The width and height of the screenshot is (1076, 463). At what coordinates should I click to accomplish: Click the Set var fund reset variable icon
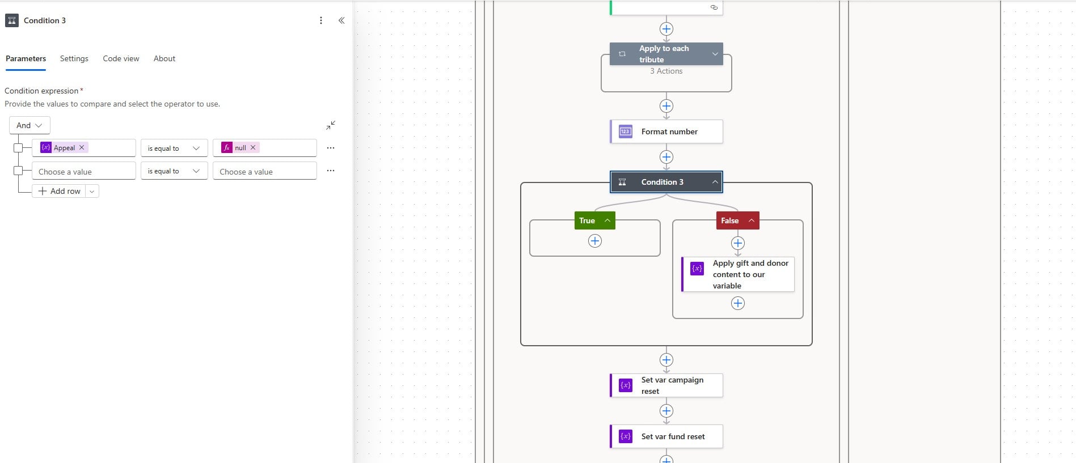626,436
